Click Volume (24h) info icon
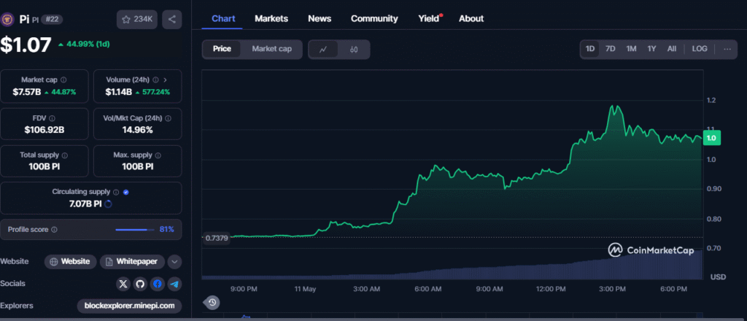747x321 pixels. pos(156,80)
